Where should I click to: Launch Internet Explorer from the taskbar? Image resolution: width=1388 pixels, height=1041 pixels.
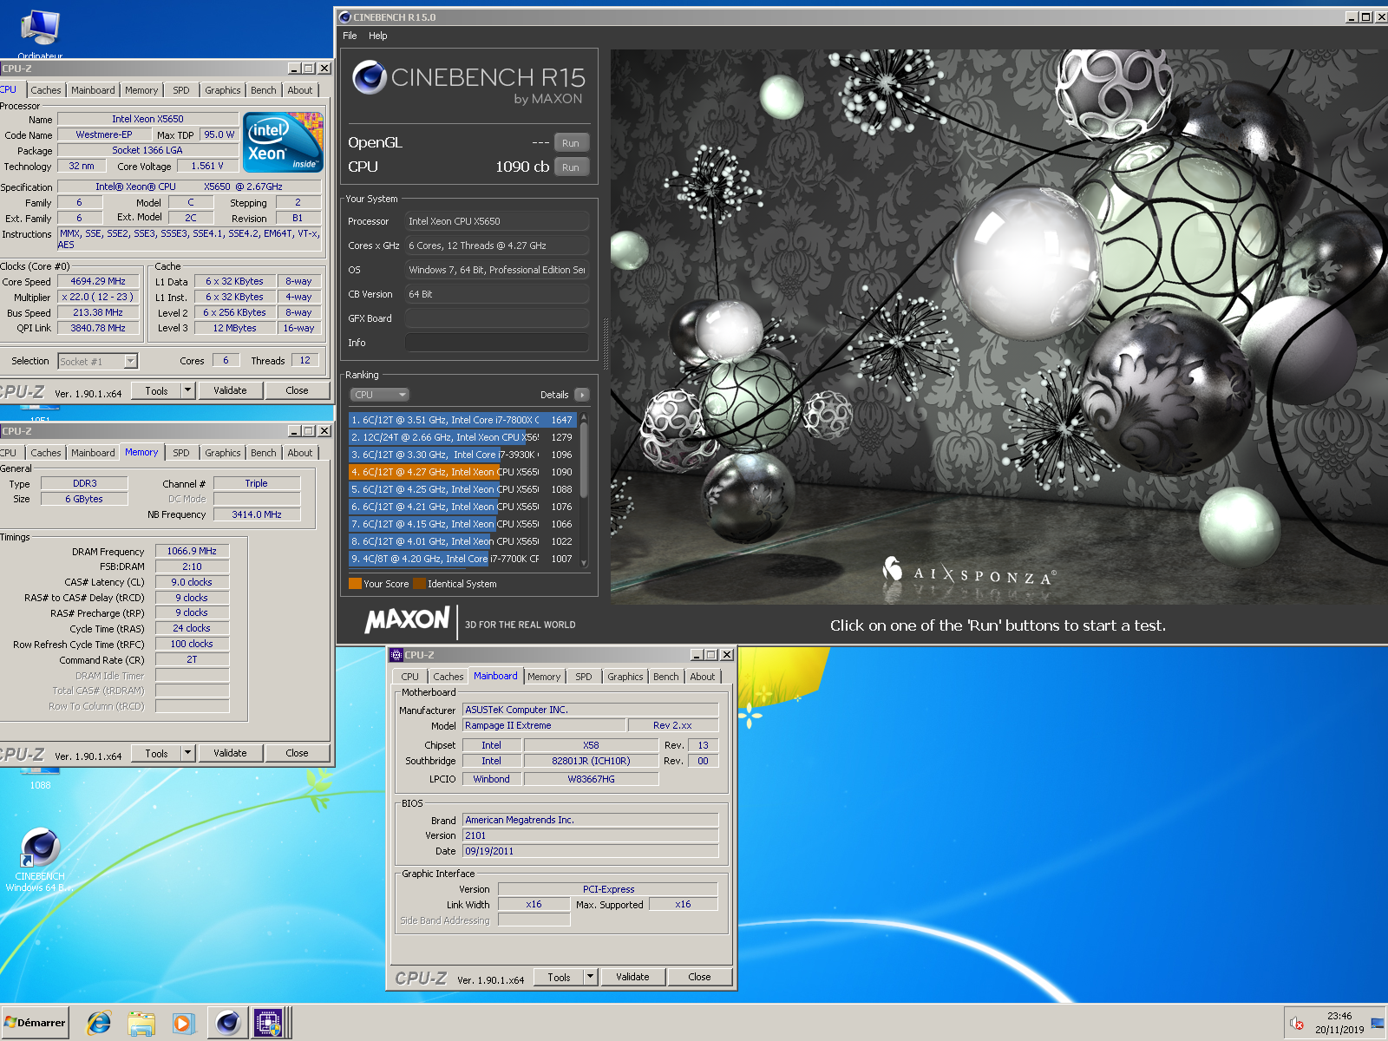99,1023
